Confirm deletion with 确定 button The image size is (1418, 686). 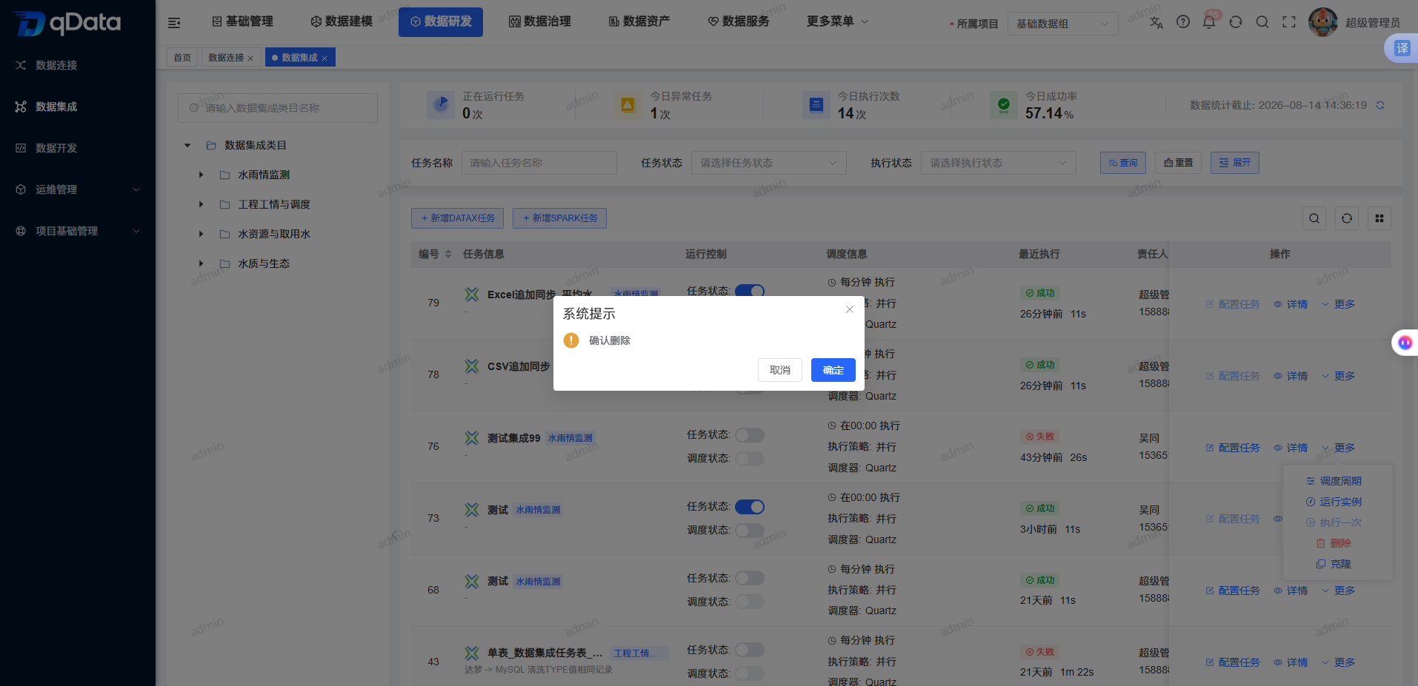[x=833, y=370]
